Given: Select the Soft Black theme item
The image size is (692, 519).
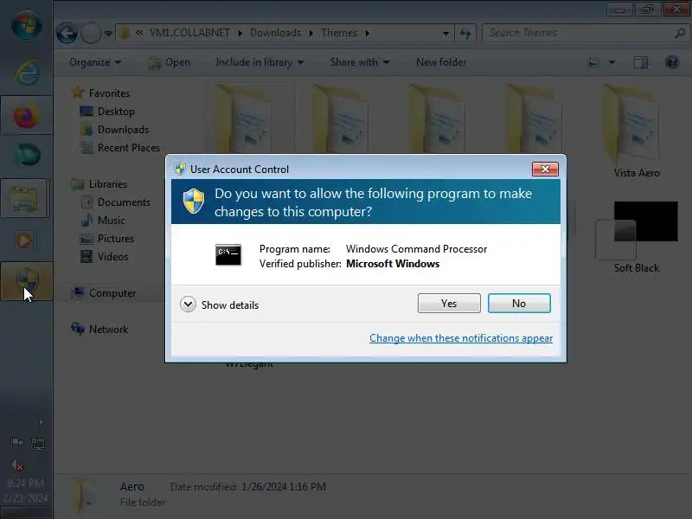Looking at the screenshot, I should click(637, 237).
